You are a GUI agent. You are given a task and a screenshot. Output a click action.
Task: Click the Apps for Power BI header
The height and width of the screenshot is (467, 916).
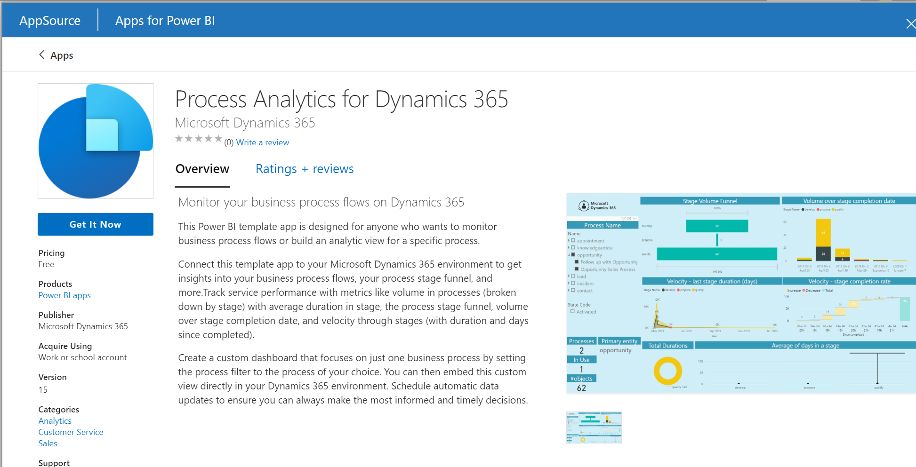tap(165, 21)
